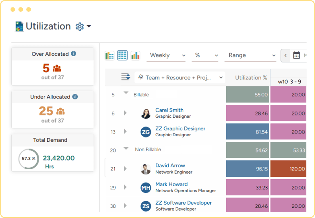Click the w10 3 - 9 week header
The width and height of the screenshot is (315, 218).
point(289,81)
